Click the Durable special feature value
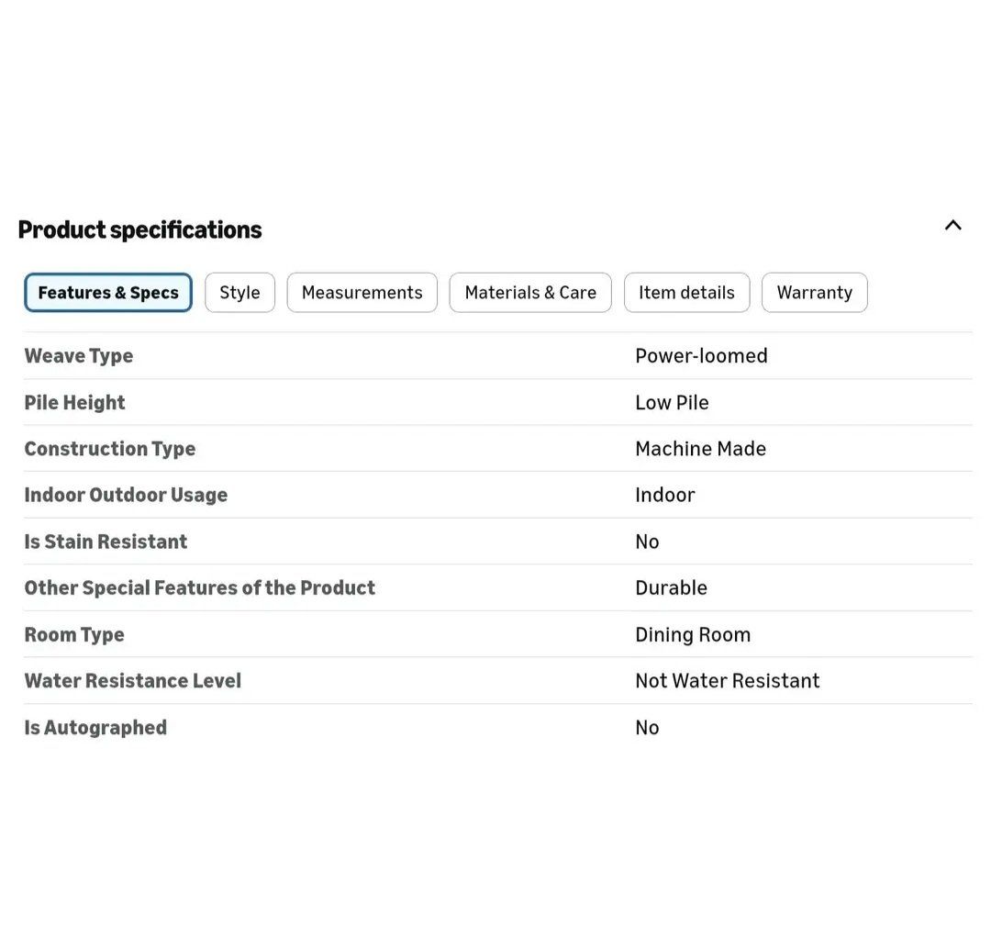This screenshot has height=927, width=991. (671, 588)
